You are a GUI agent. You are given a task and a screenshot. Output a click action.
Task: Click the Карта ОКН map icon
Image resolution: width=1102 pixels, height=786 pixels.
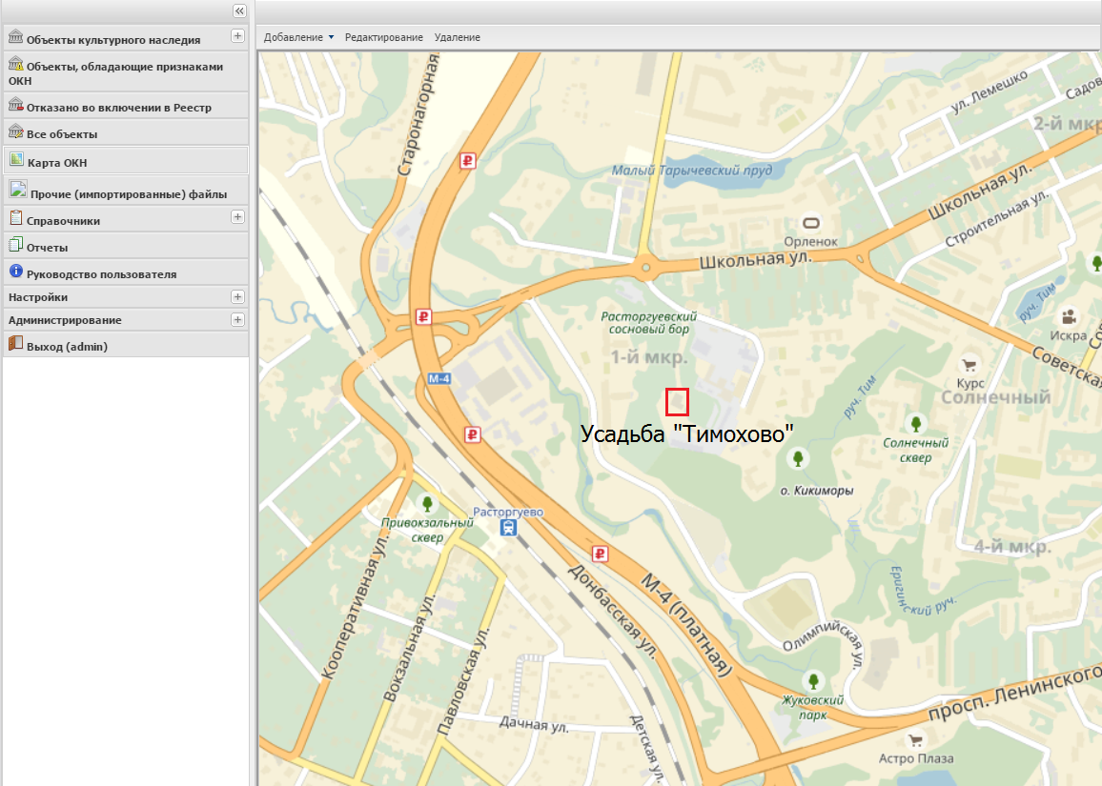16,161
